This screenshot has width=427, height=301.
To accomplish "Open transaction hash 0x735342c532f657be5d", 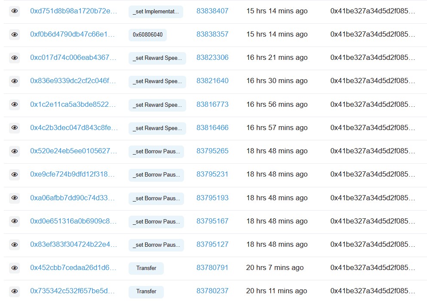I will click(x=73, y=291).
